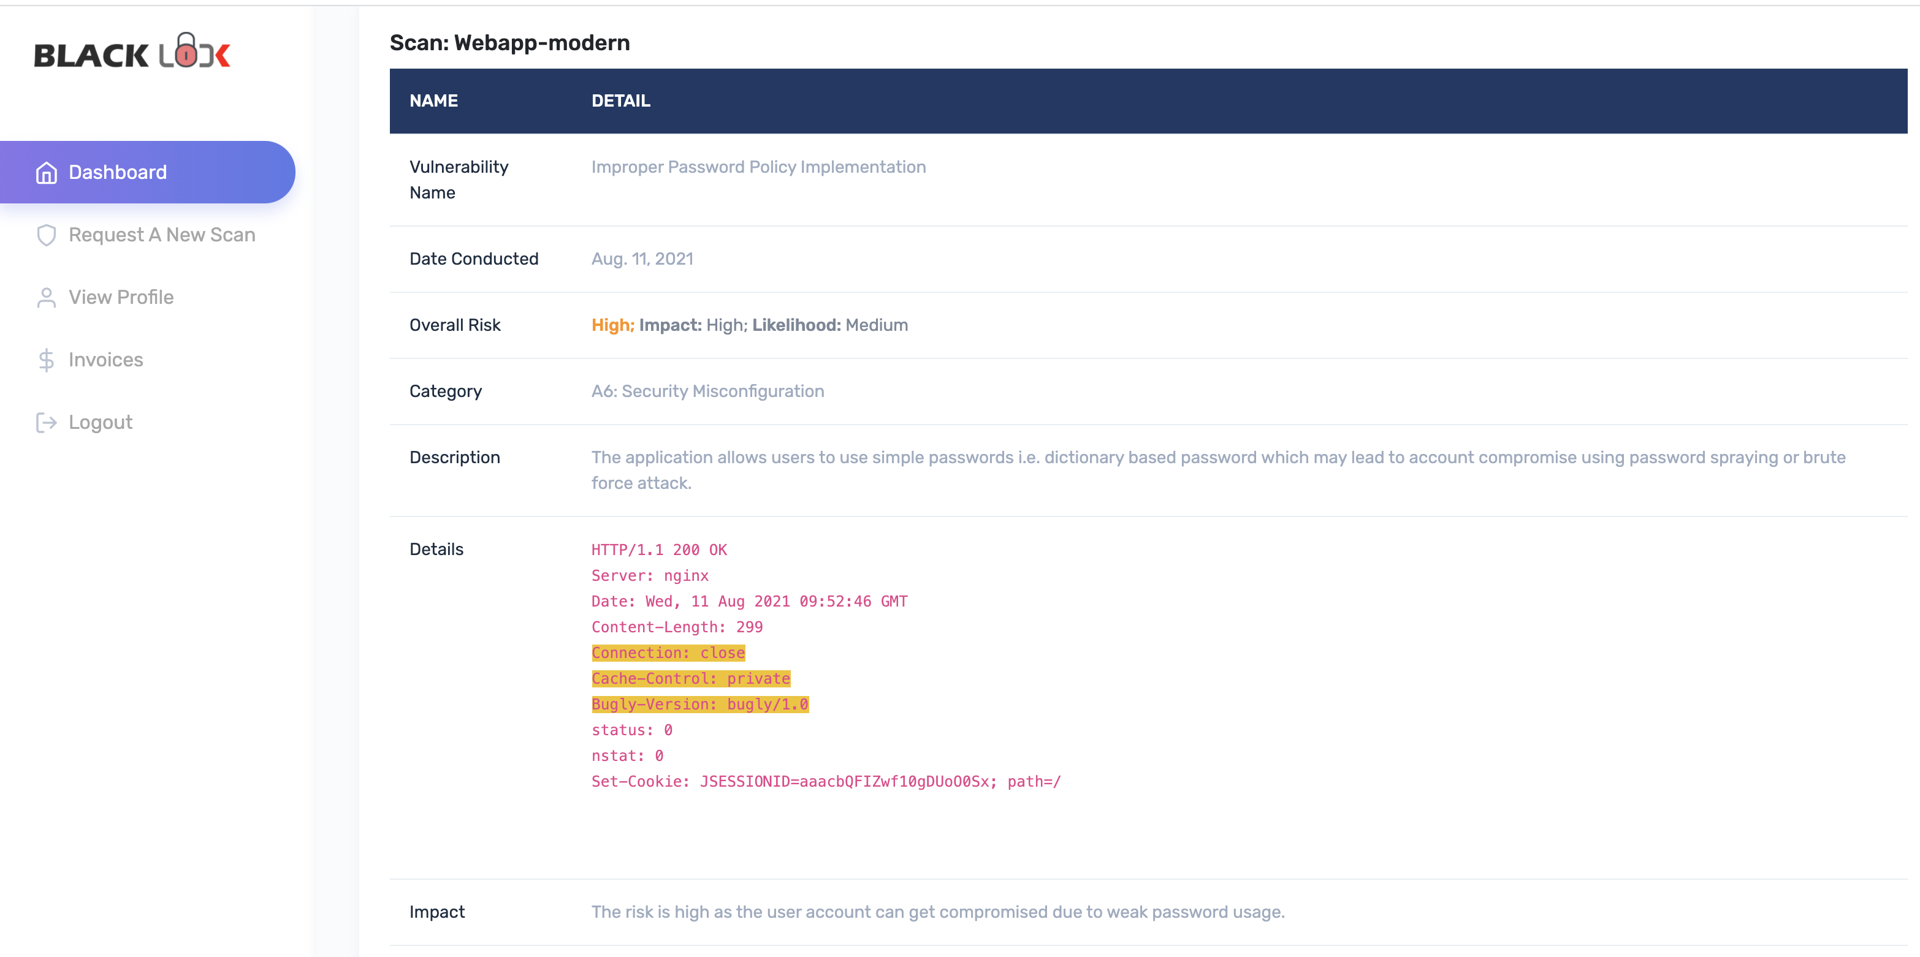Open the Invoices page
The height and width of the screenshot is (957, 1920).
(x=106, y=360)
